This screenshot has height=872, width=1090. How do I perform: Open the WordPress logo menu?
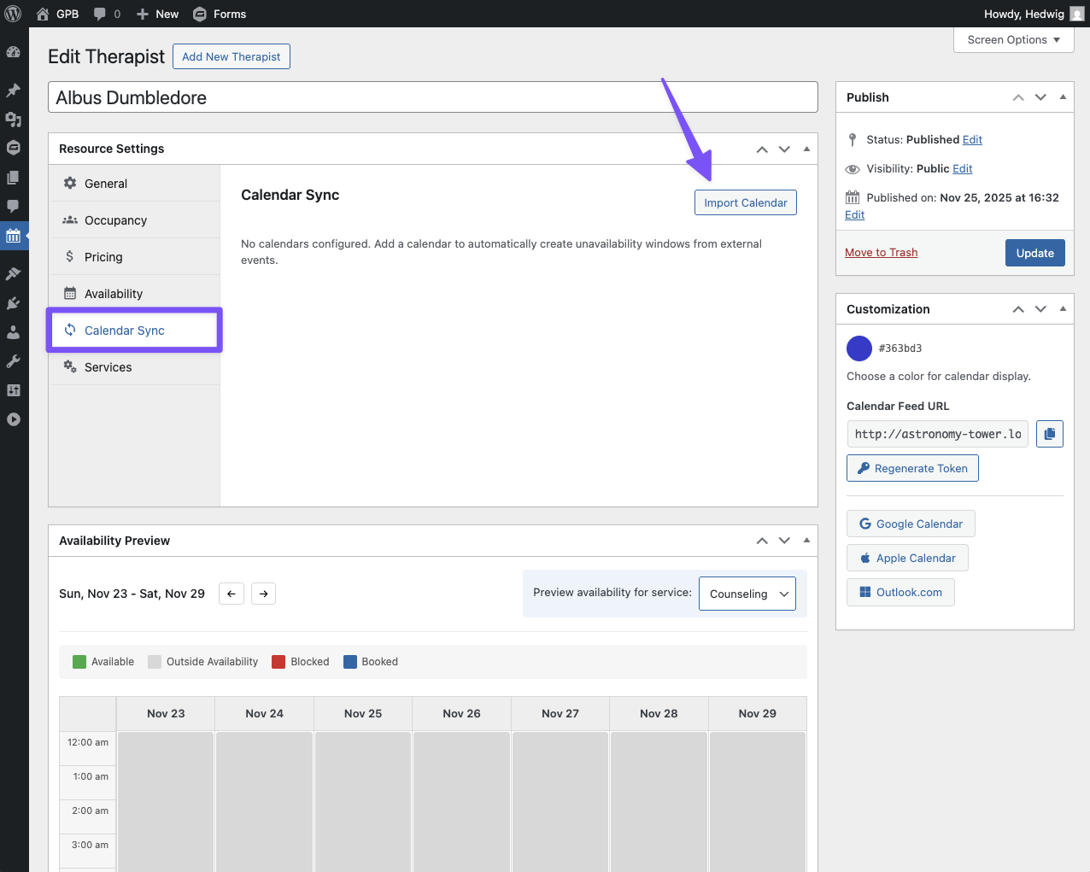pos(14,14)
